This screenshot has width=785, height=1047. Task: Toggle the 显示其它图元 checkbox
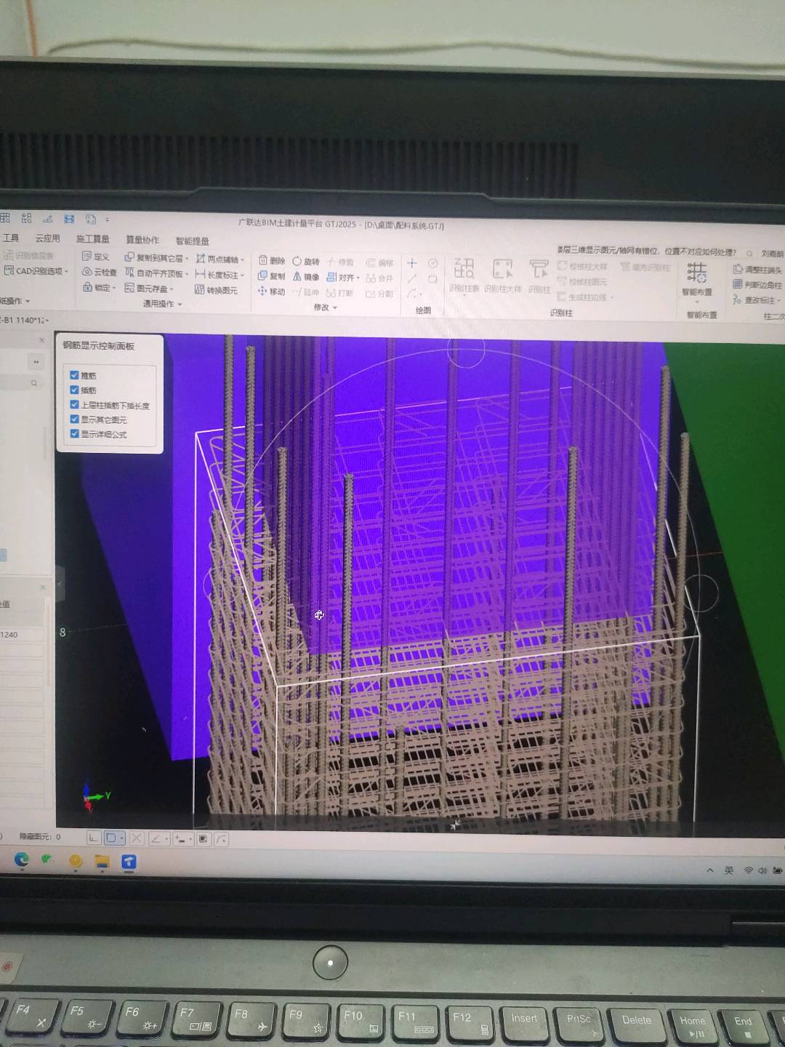tap(74, 419)
